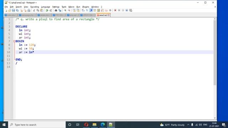Toggle Show All Characters pilcrow icon

87,10
